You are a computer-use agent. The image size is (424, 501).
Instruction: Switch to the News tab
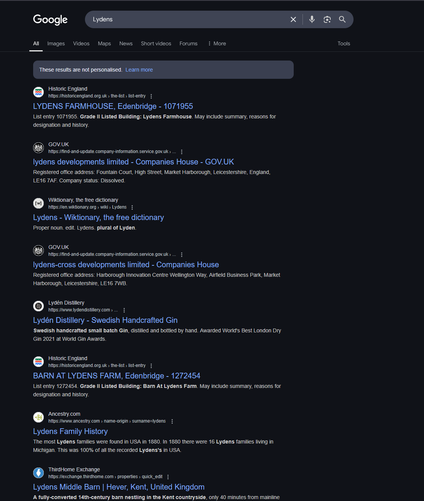[x=126, y=43]
